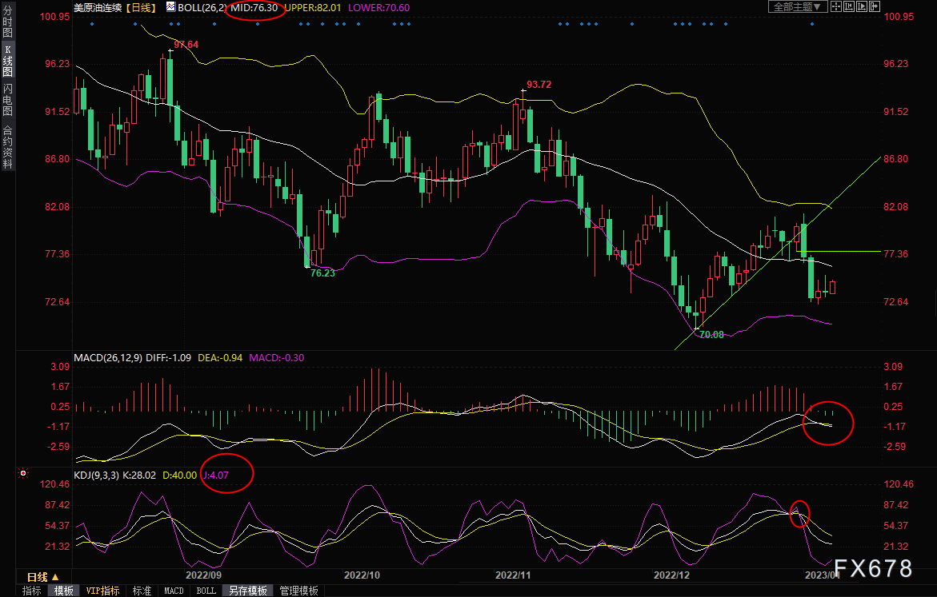Click the LOWER:70.60 value
Viewport: 937px width, 597px height.
[x=378, y=8]
